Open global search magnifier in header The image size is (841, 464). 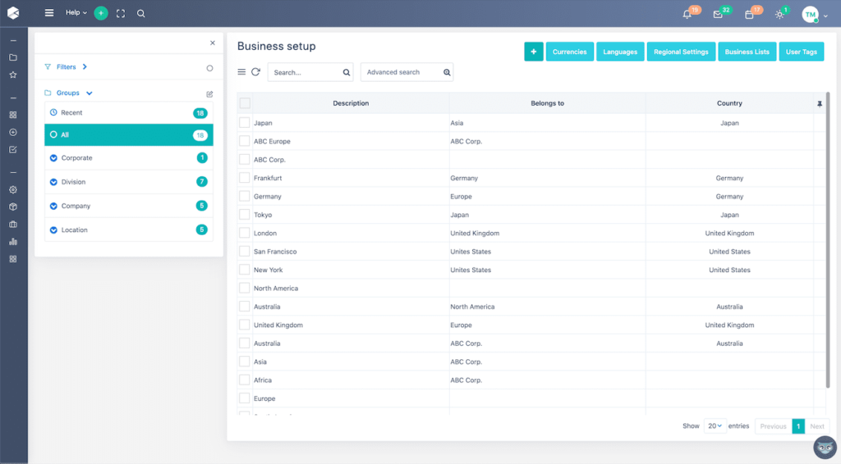[141, 13]
